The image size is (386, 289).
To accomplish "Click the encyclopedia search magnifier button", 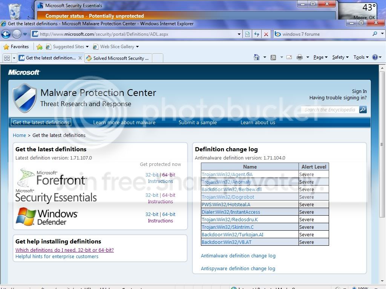I will [x=363, y=110].
